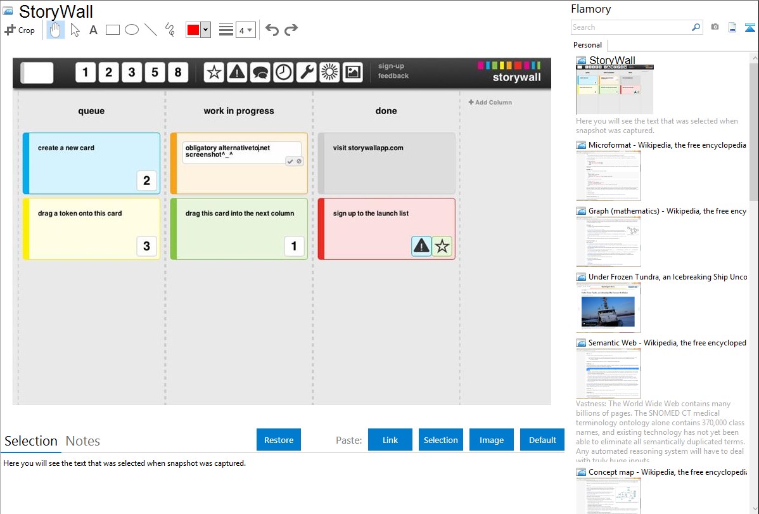Screen dimensions: 759x514
Task: Click the Restore button
Action: pyautogui.click(x=279, y=440)
